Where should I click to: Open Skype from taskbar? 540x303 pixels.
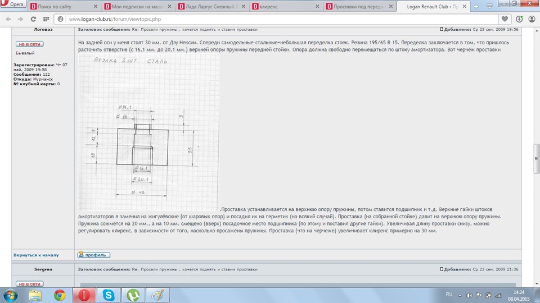coord(109,295)
